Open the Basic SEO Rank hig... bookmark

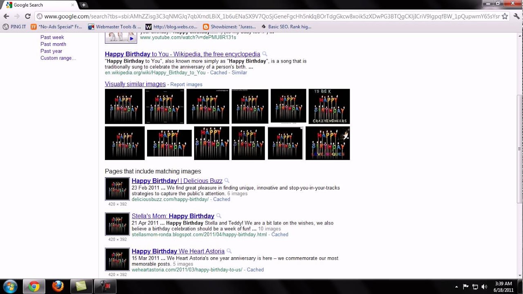tap(286, 27)
